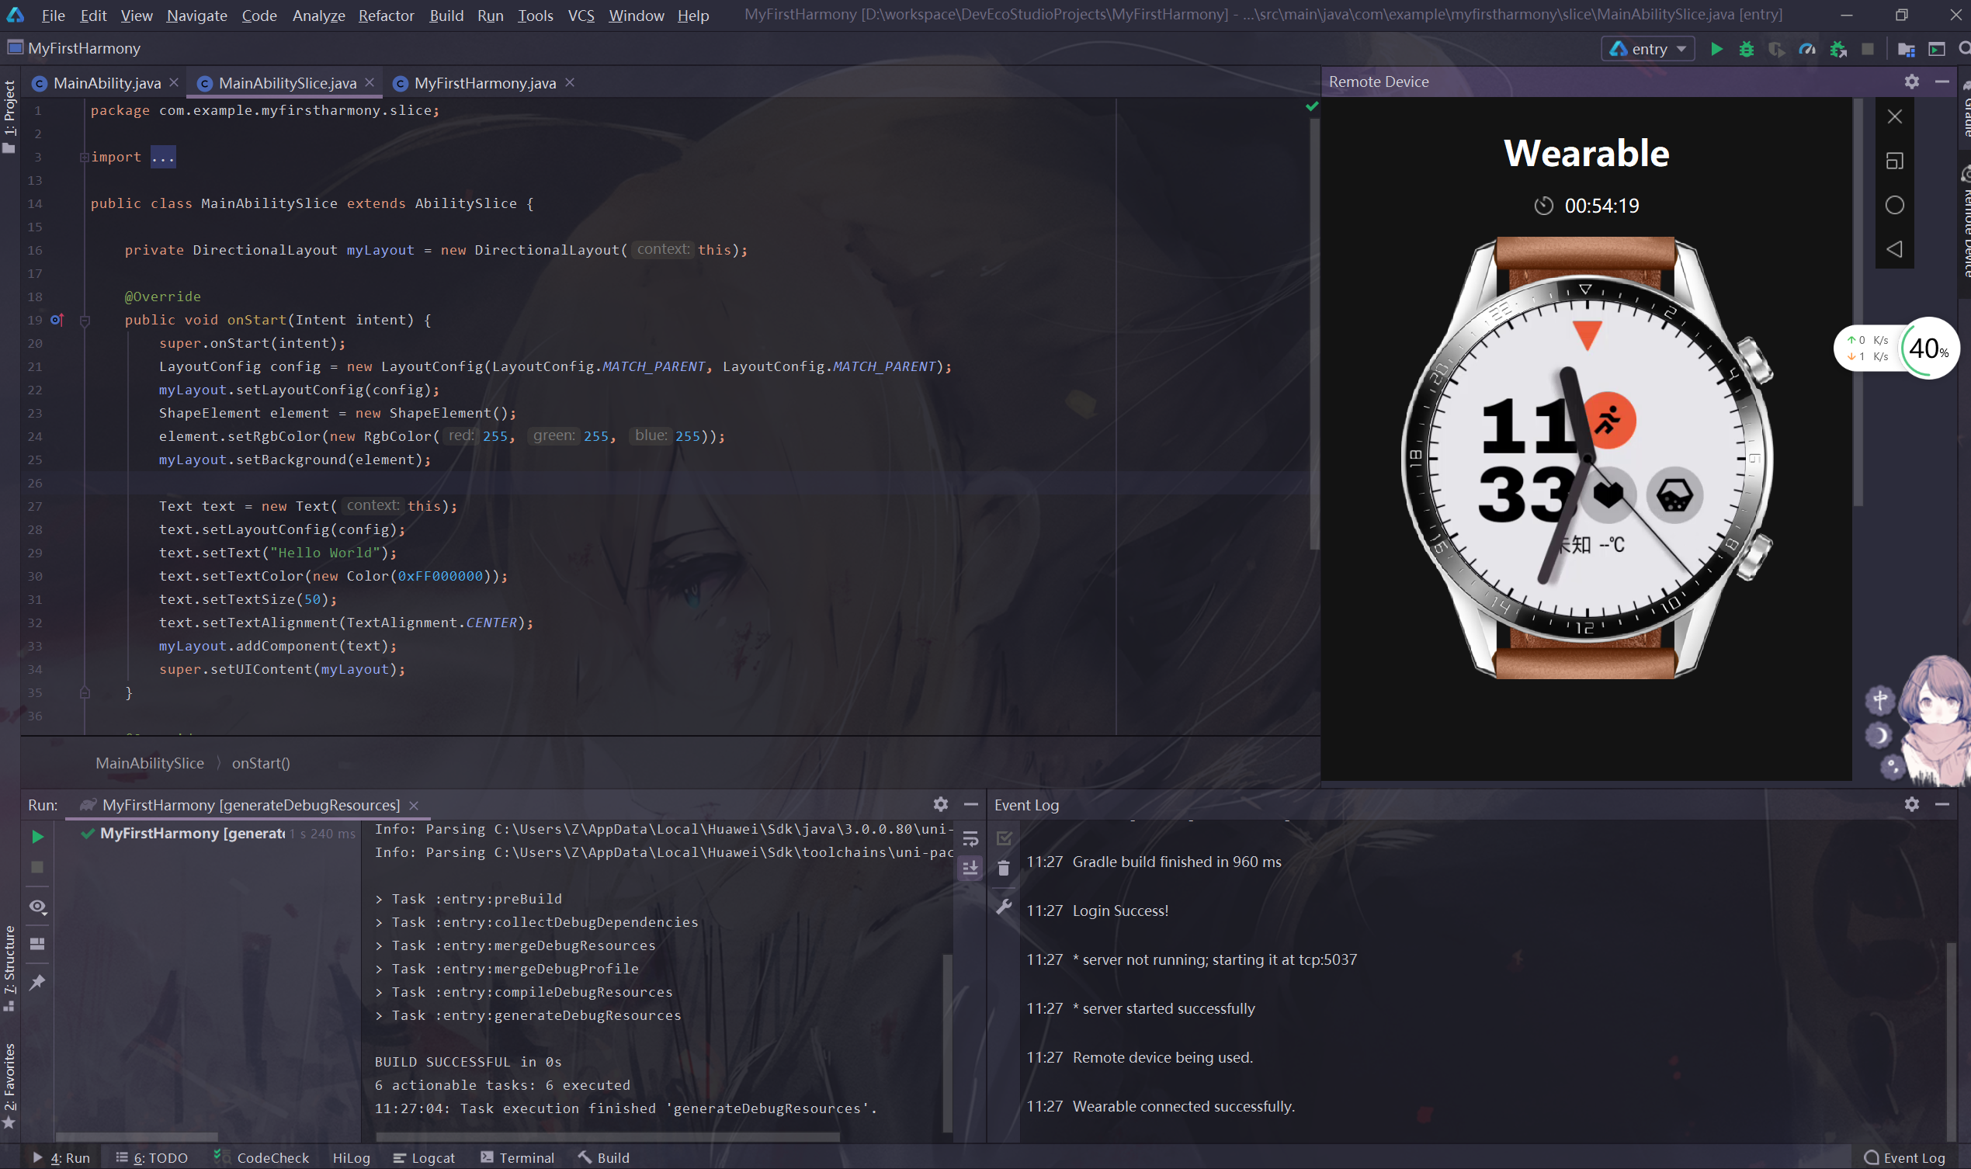Click the grayed-out stop icon in toolbar
The height and width of the screenshot is (1169, 1971).
click(1867, 49)
